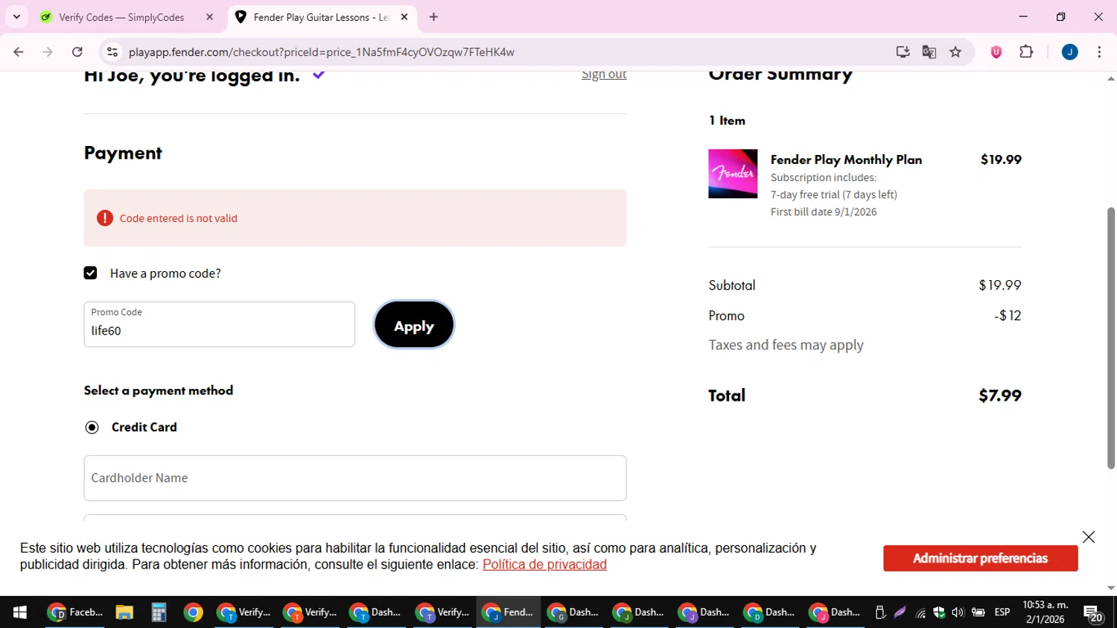Uncheck Have a promo code checkbox

point(91,273)
